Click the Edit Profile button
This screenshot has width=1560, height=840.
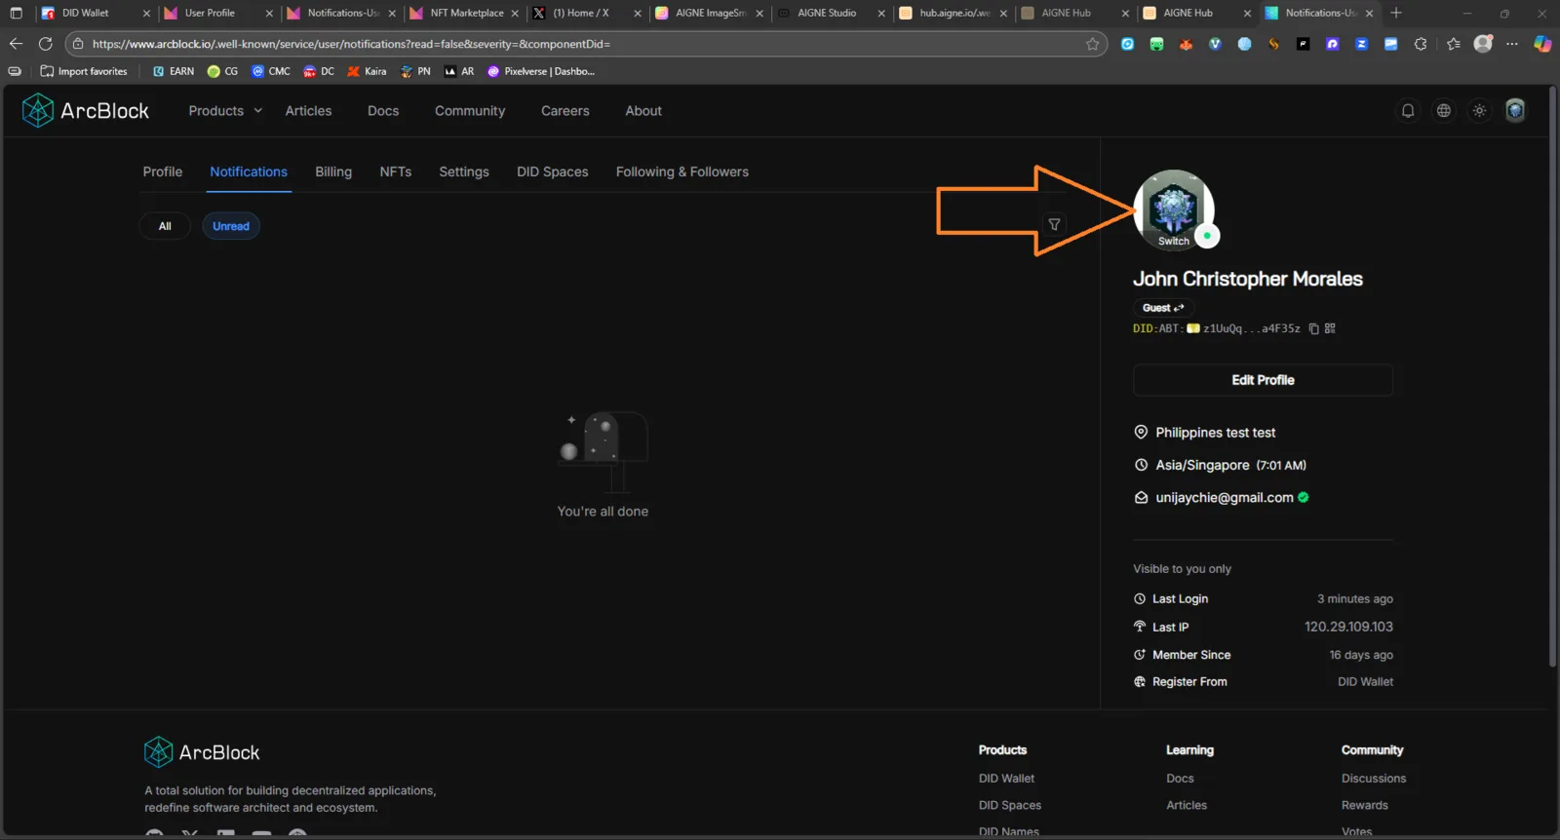[1263, 380]
